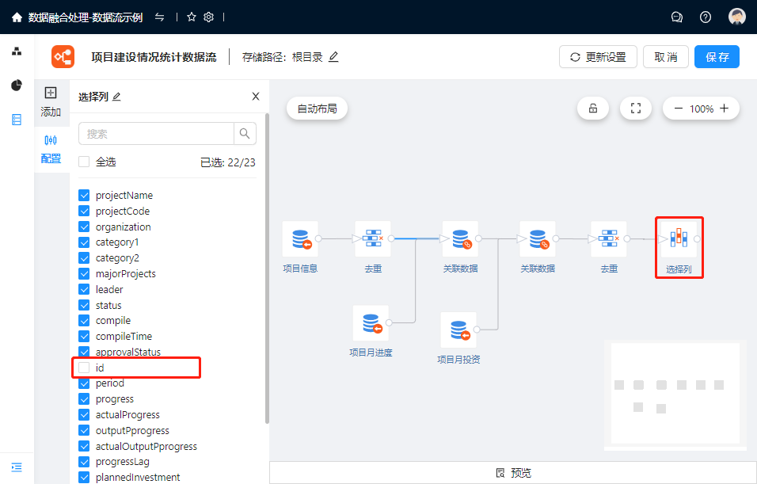
Task: Toggle the 全选 select-all checkbox
Action: 85,162
